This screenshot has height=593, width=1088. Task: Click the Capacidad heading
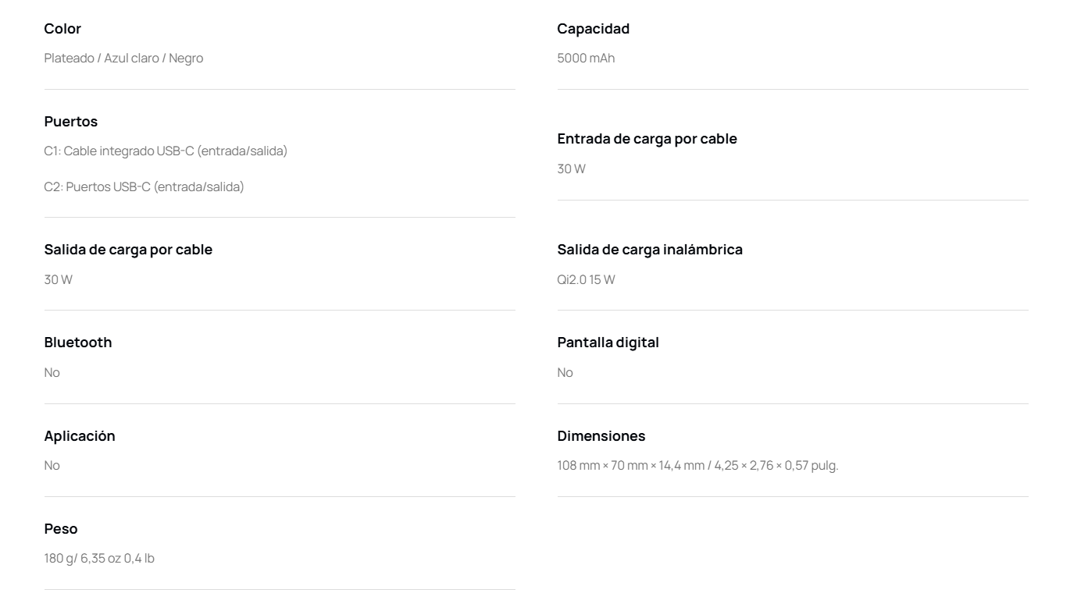point(594,29)
